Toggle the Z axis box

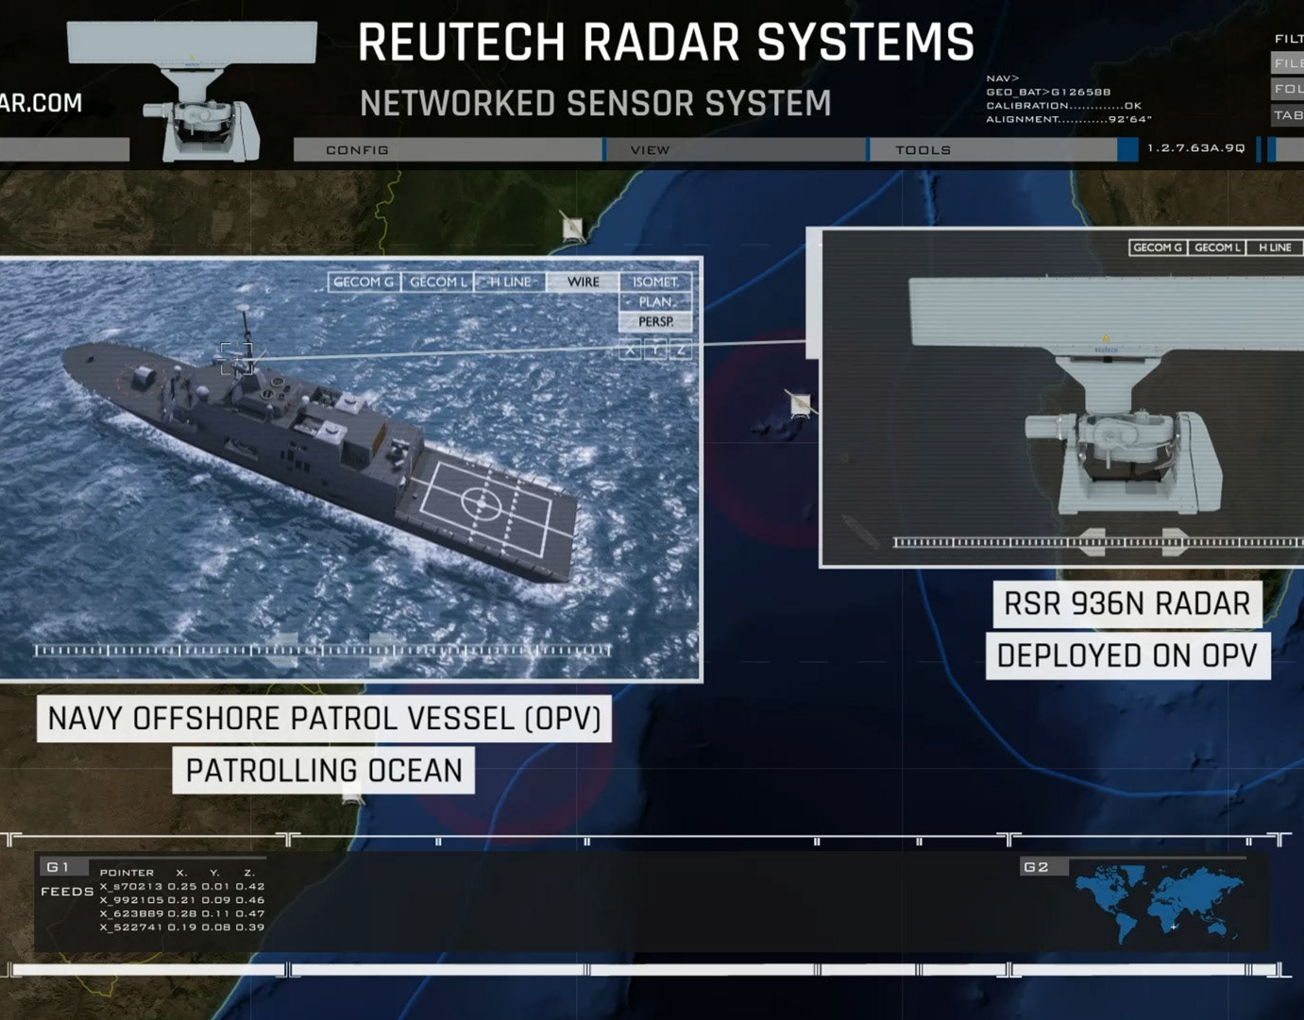[x=681, y=350]
